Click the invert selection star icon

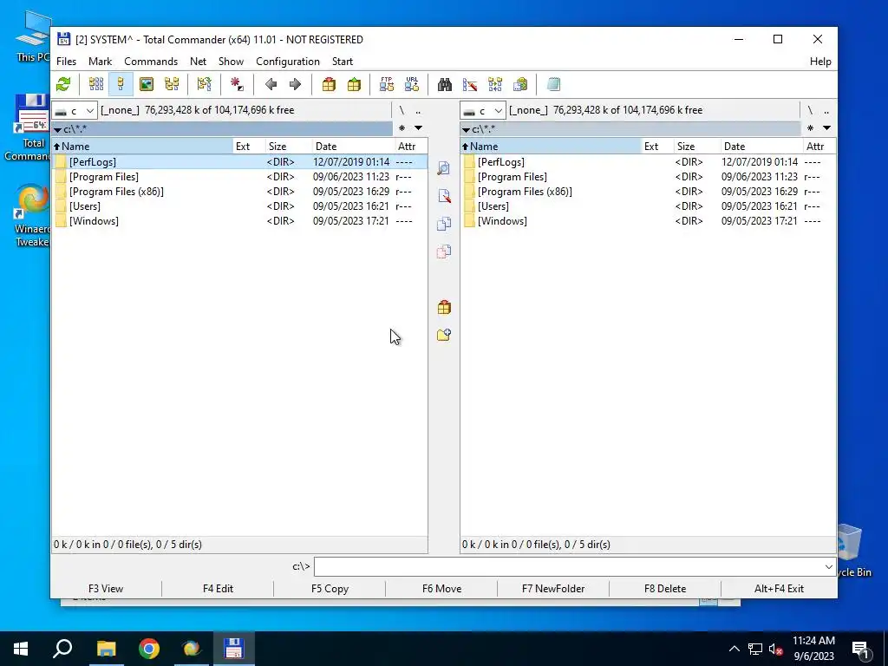(238, 84)
